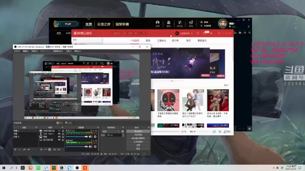Move scene up in OBS list
Image resolution: width=305 pixels, height=171 pixels.
click(x=24, y=149)
